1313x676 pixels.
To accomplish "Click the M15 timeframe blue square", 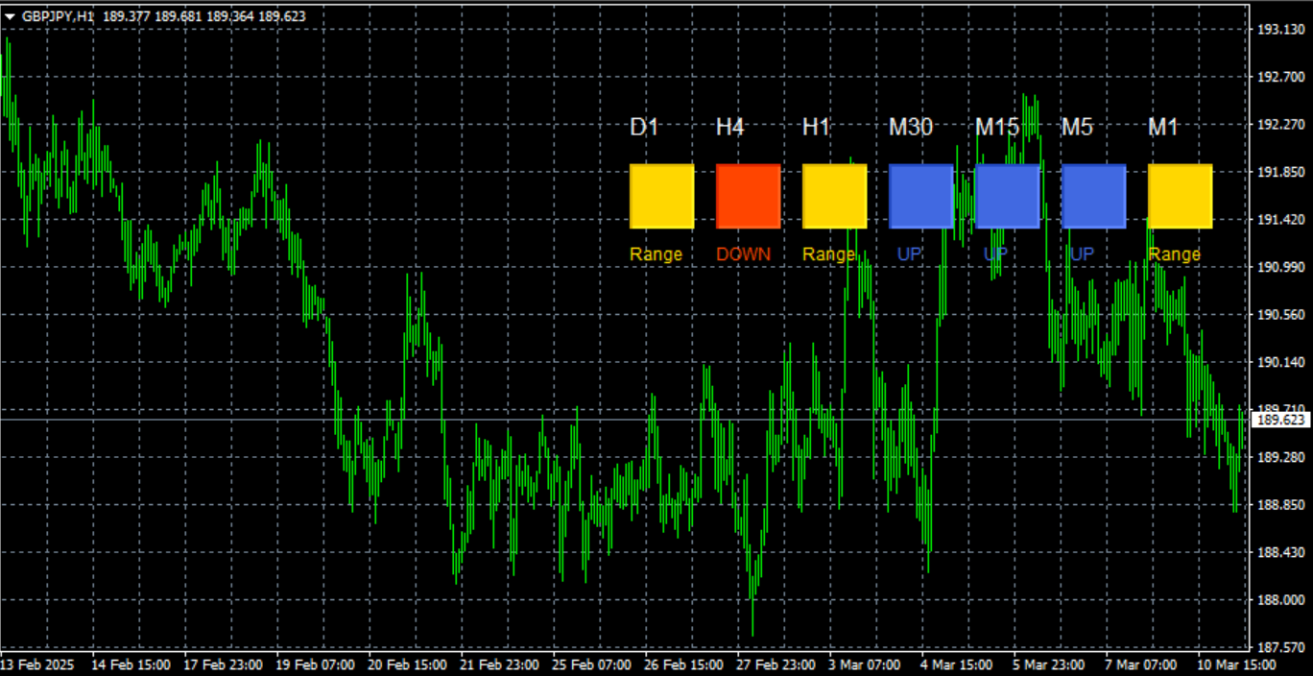I will (1008, 196).
